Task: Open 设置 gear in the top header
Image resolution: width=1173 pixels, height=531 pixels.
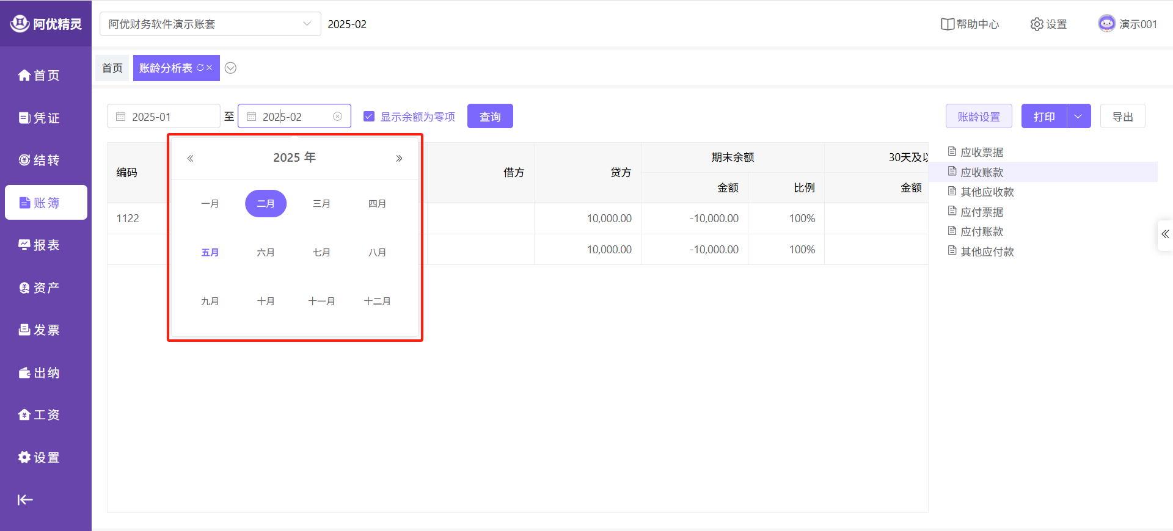Action: (x=1048, y=24)
